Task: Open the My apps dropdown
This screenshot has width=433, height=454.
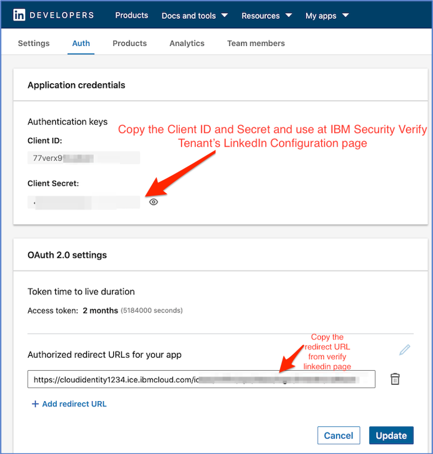Action: click(327, 15)
